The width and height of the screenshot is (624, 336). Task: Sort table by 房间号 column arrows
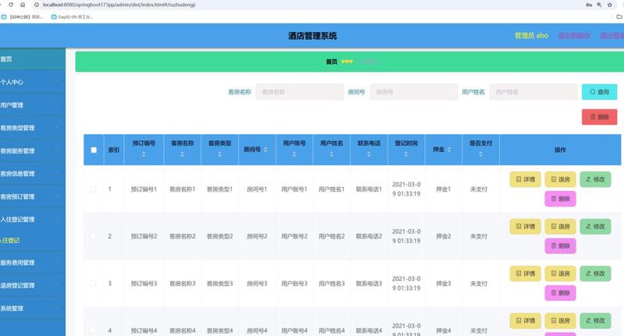coord(265,150)
